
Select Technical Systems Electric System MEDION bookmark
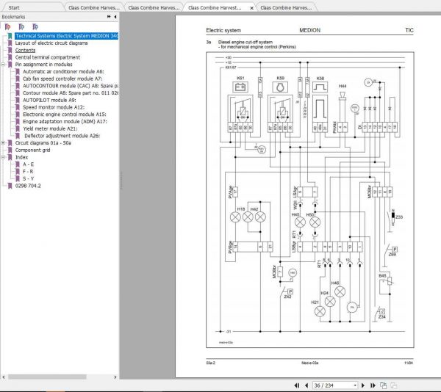pos(67,36)
